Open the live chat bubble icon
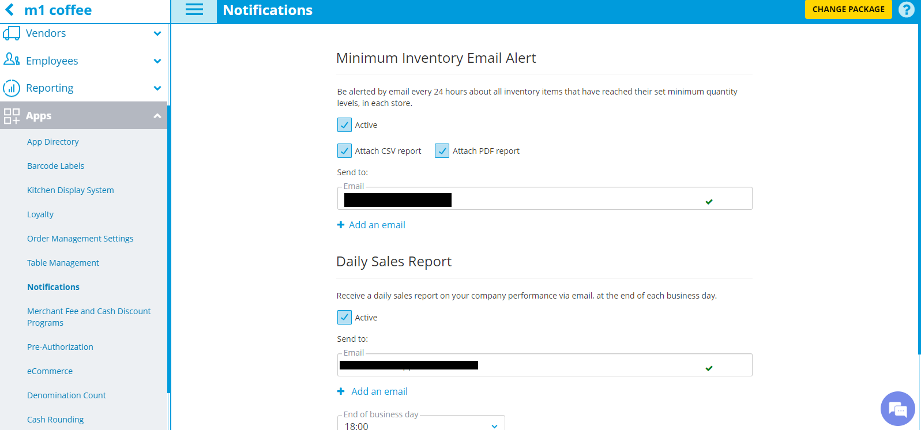The image size is (921, 430). tap(897, 409)
